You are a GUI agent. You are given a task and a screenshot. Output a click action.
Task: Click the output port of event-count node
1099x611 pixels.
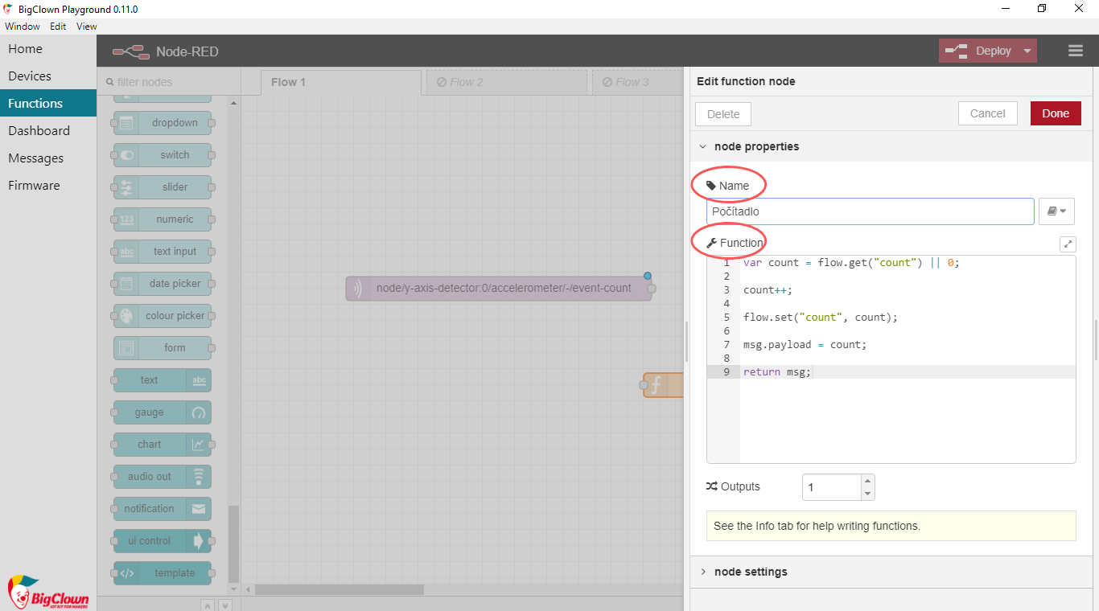[652, 289]
